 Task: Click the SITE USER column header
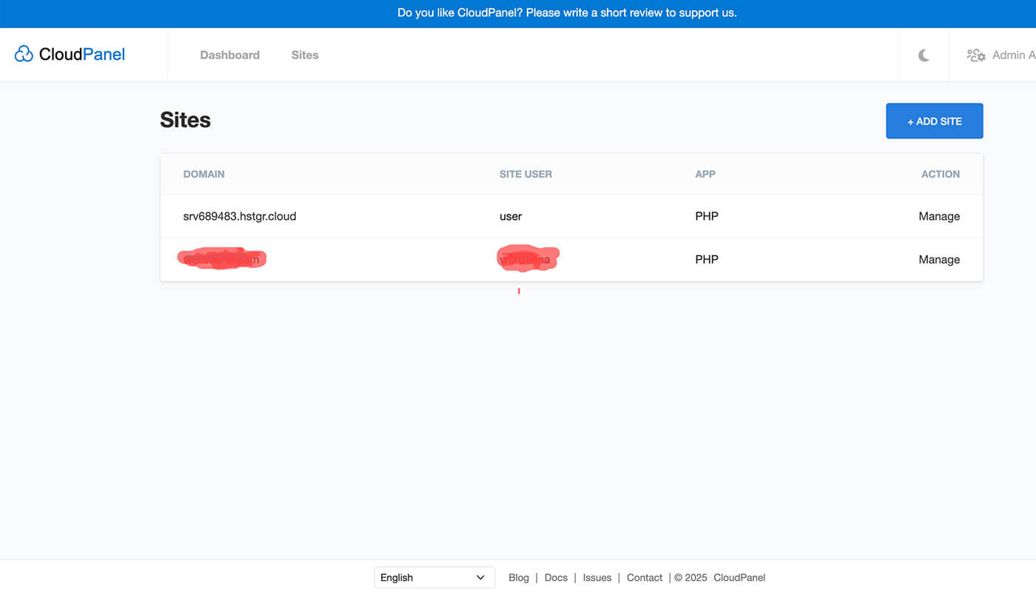pyautogui.click(x=525, y=174)
